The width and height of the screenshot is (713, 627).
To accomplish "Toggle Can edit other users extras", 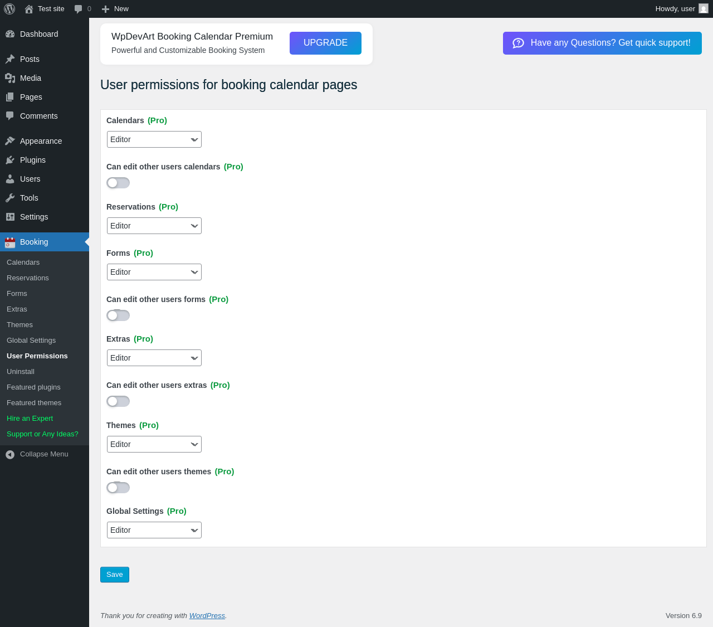I will [118, 401].
